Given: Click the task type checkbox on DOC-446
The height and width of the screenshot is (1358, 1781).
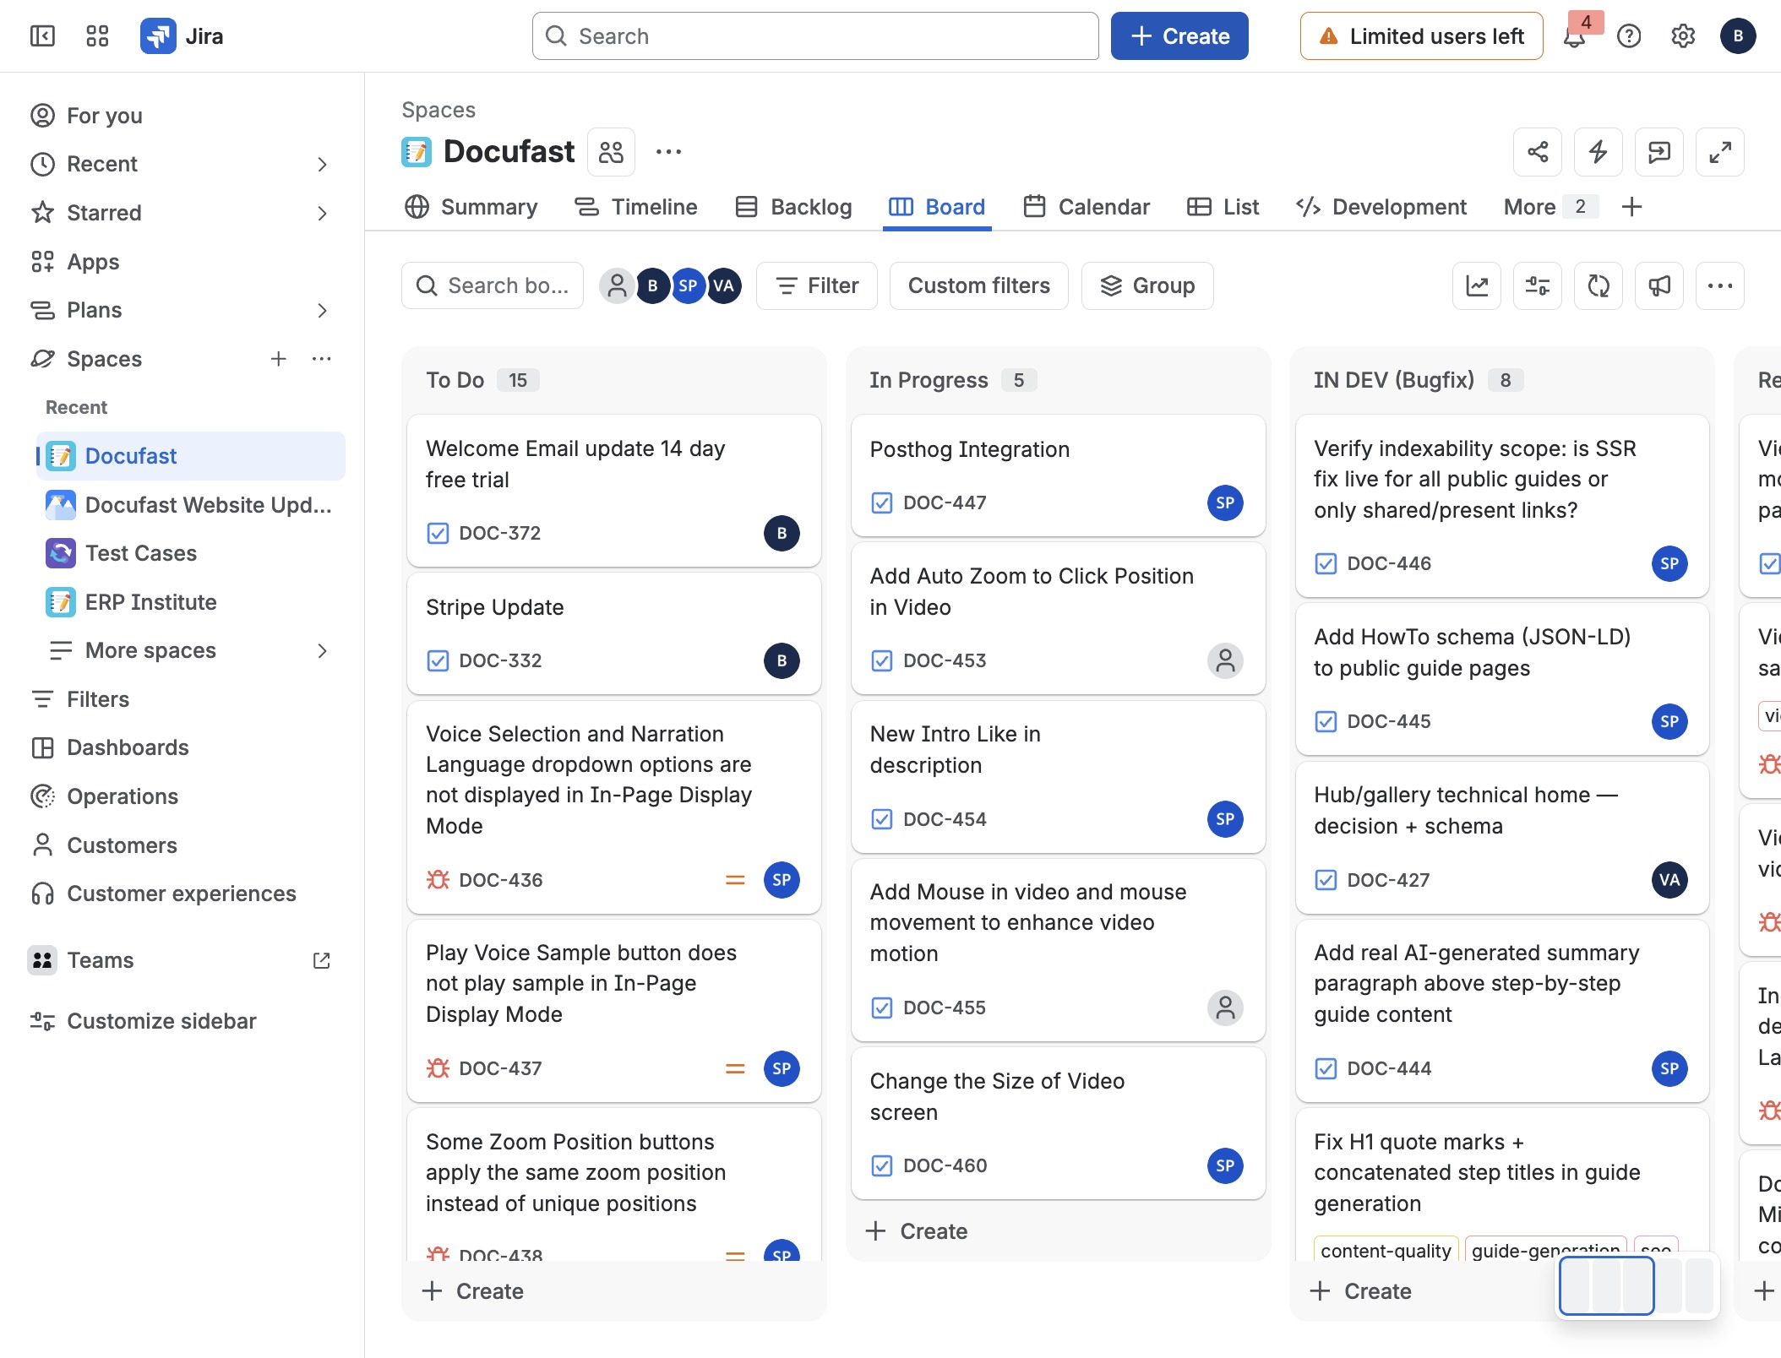Looking at the screenshot, I should tap(1326, 563).
